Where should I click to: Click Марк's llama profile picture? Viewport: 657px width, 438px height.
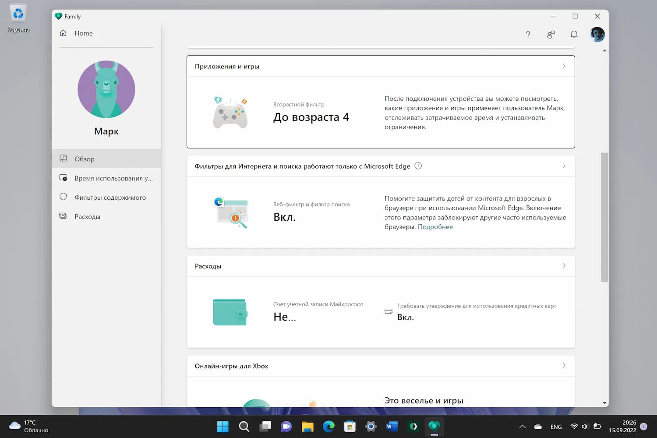[106, 89]
